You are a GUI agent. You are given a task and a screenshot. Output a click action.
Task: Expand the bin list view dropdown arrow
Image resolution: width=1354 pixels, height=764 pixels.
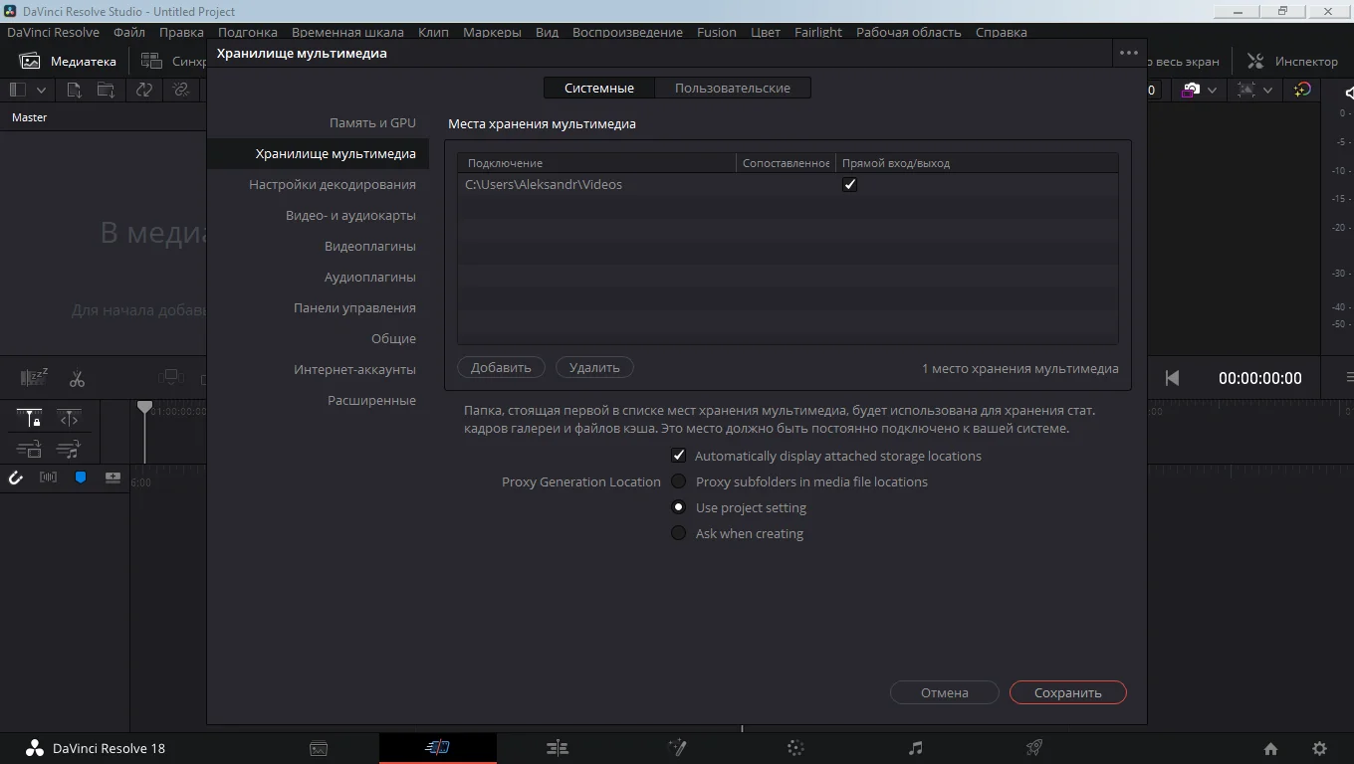(41, 90)
